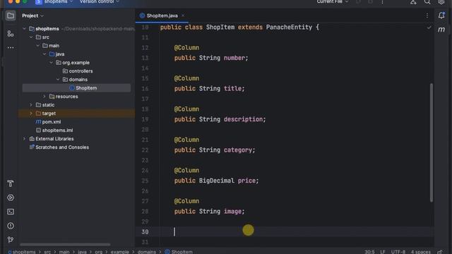
Task: Click the 4 spaces indent status
Action: pos(421,252)
